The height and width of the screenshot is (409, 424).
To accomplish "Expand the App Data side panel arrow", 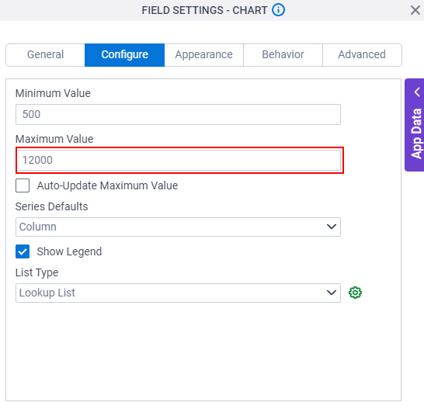I will [417, 92].
